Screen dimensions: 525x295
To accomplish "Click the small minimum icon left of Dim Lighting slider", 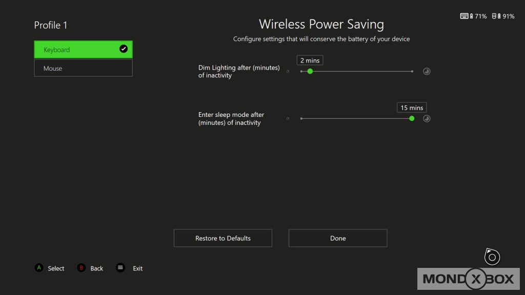I will (x=288, y=72).
